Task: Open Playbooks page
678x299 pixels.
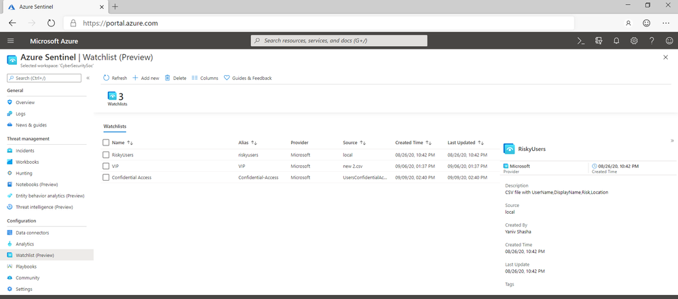Action: click(x=26, y=267)
